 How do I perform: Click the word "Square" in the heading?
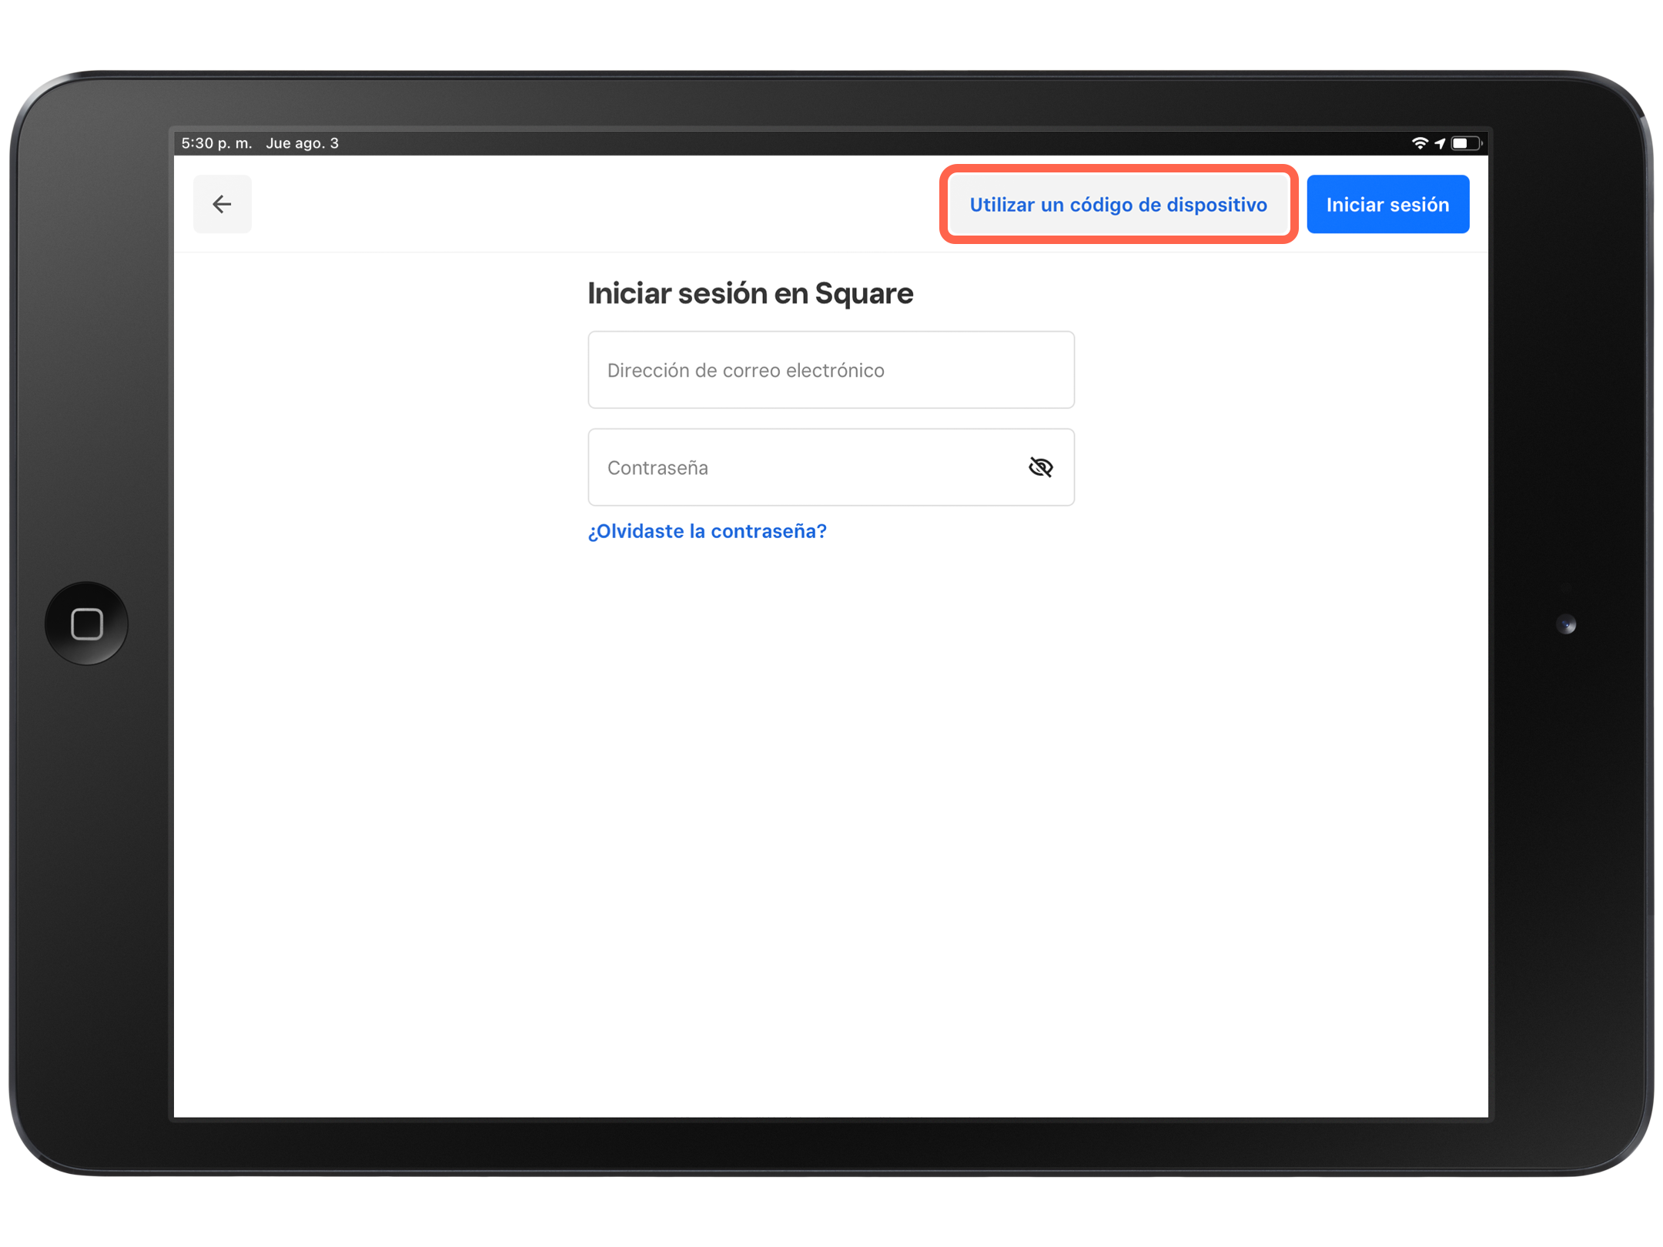point(863,293)
